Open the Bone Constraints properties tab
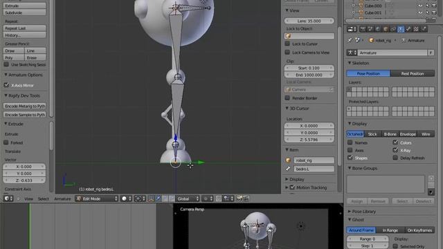This screenshot has height=249, width=443. click(416, 29)
